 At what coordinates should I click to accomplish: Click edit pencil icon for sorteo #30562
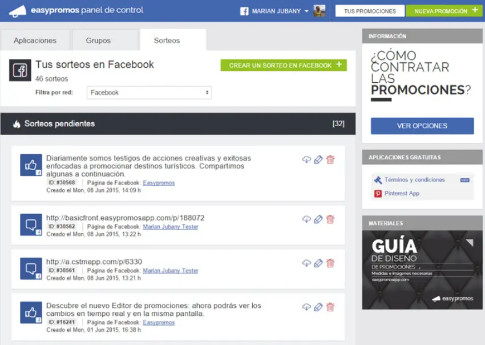pos(318,219)
